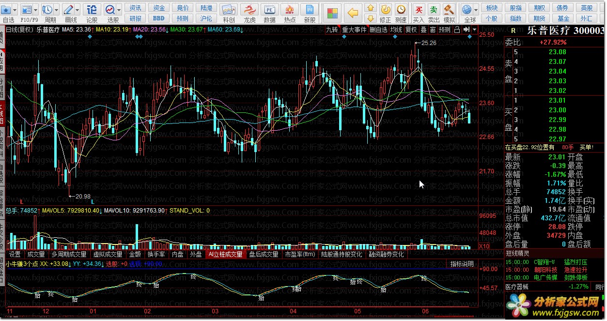Screen dimensions: 607x321
Task: Toggle the 预测 option in chart toolbar
Action: coord(444,30)
